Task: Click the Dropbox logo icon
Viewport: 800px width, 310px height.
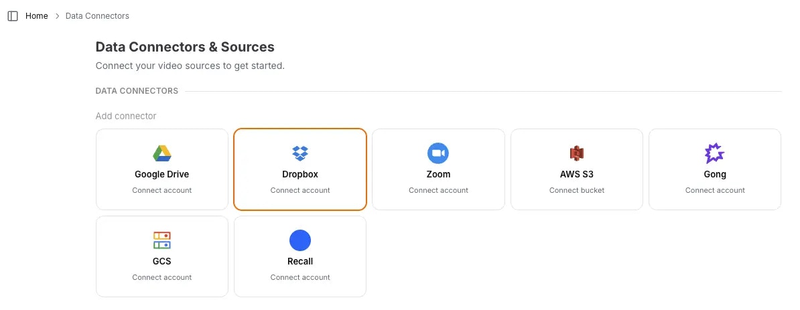Action: point(300,153)
